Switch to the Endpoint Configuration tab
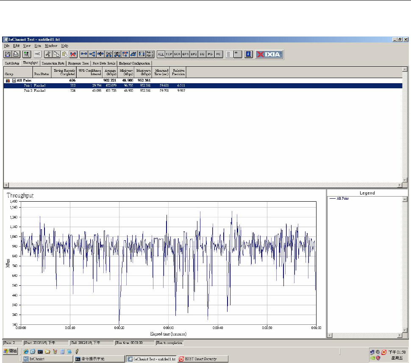The image size is (411, 363). coord(134,63)
